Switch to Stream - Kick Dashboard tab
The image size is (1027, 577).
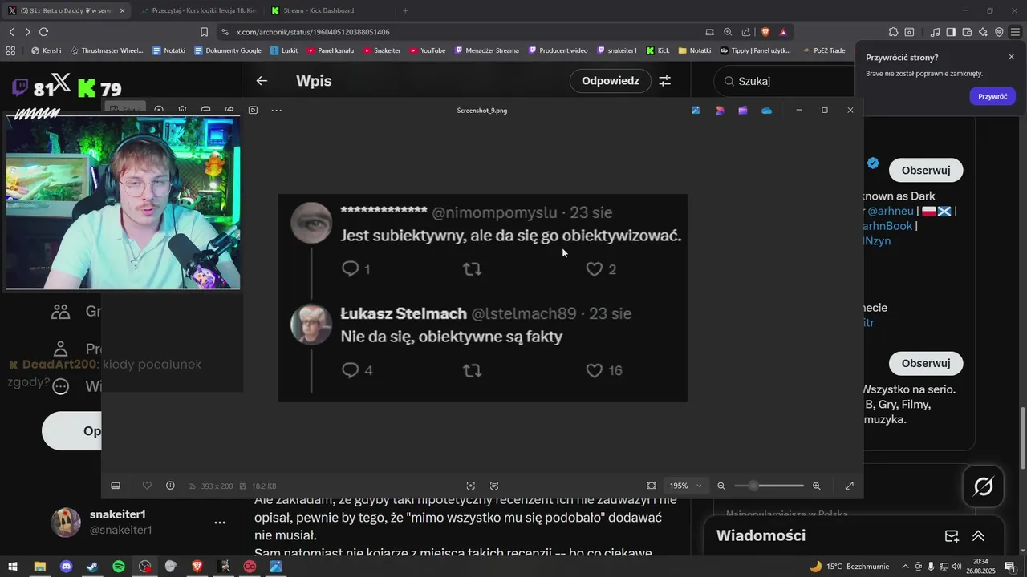pyautogui.click(x=329, y=10)
